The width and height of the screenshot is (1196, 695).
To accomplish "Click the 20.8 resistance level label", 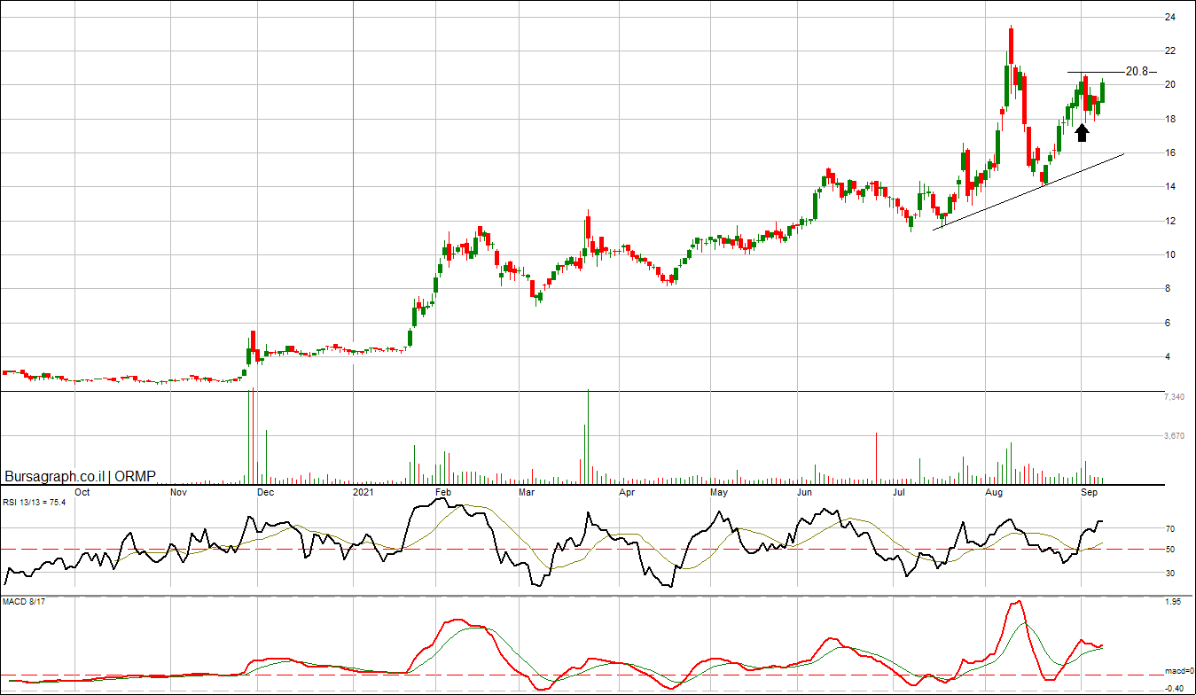I will point(1137,72).
